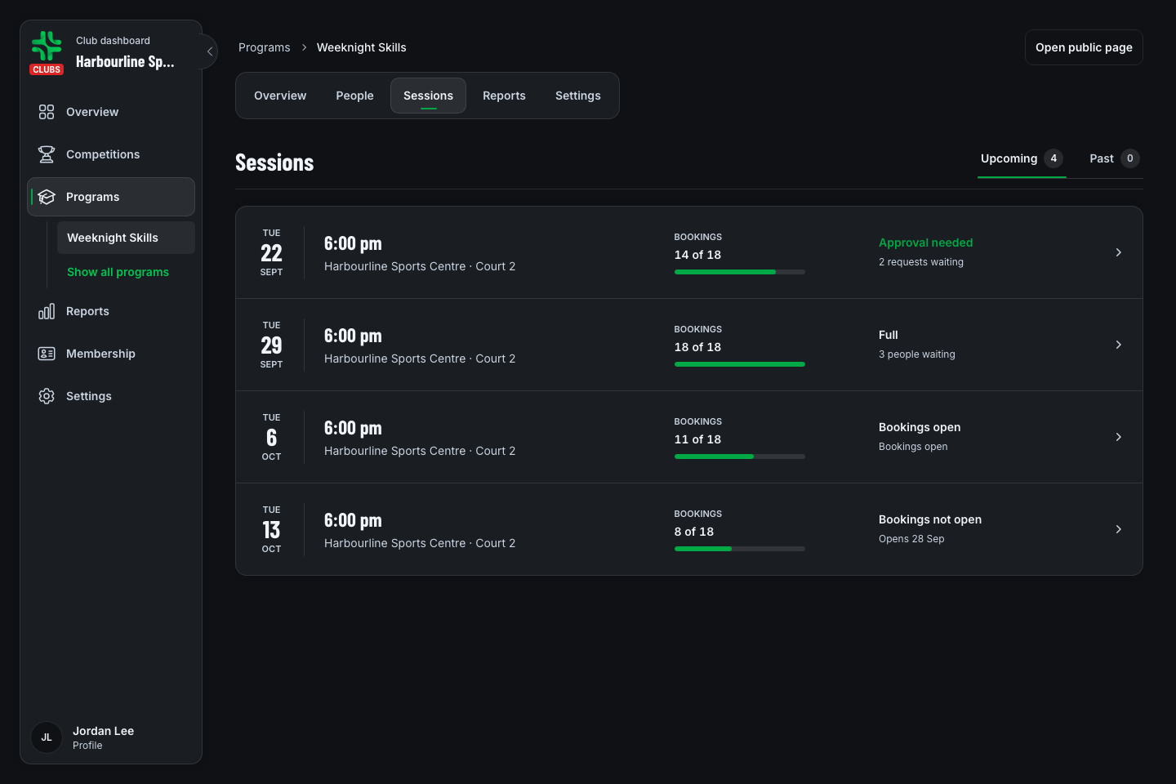
Task: Click Show all programs link
Action: (118, 272)
